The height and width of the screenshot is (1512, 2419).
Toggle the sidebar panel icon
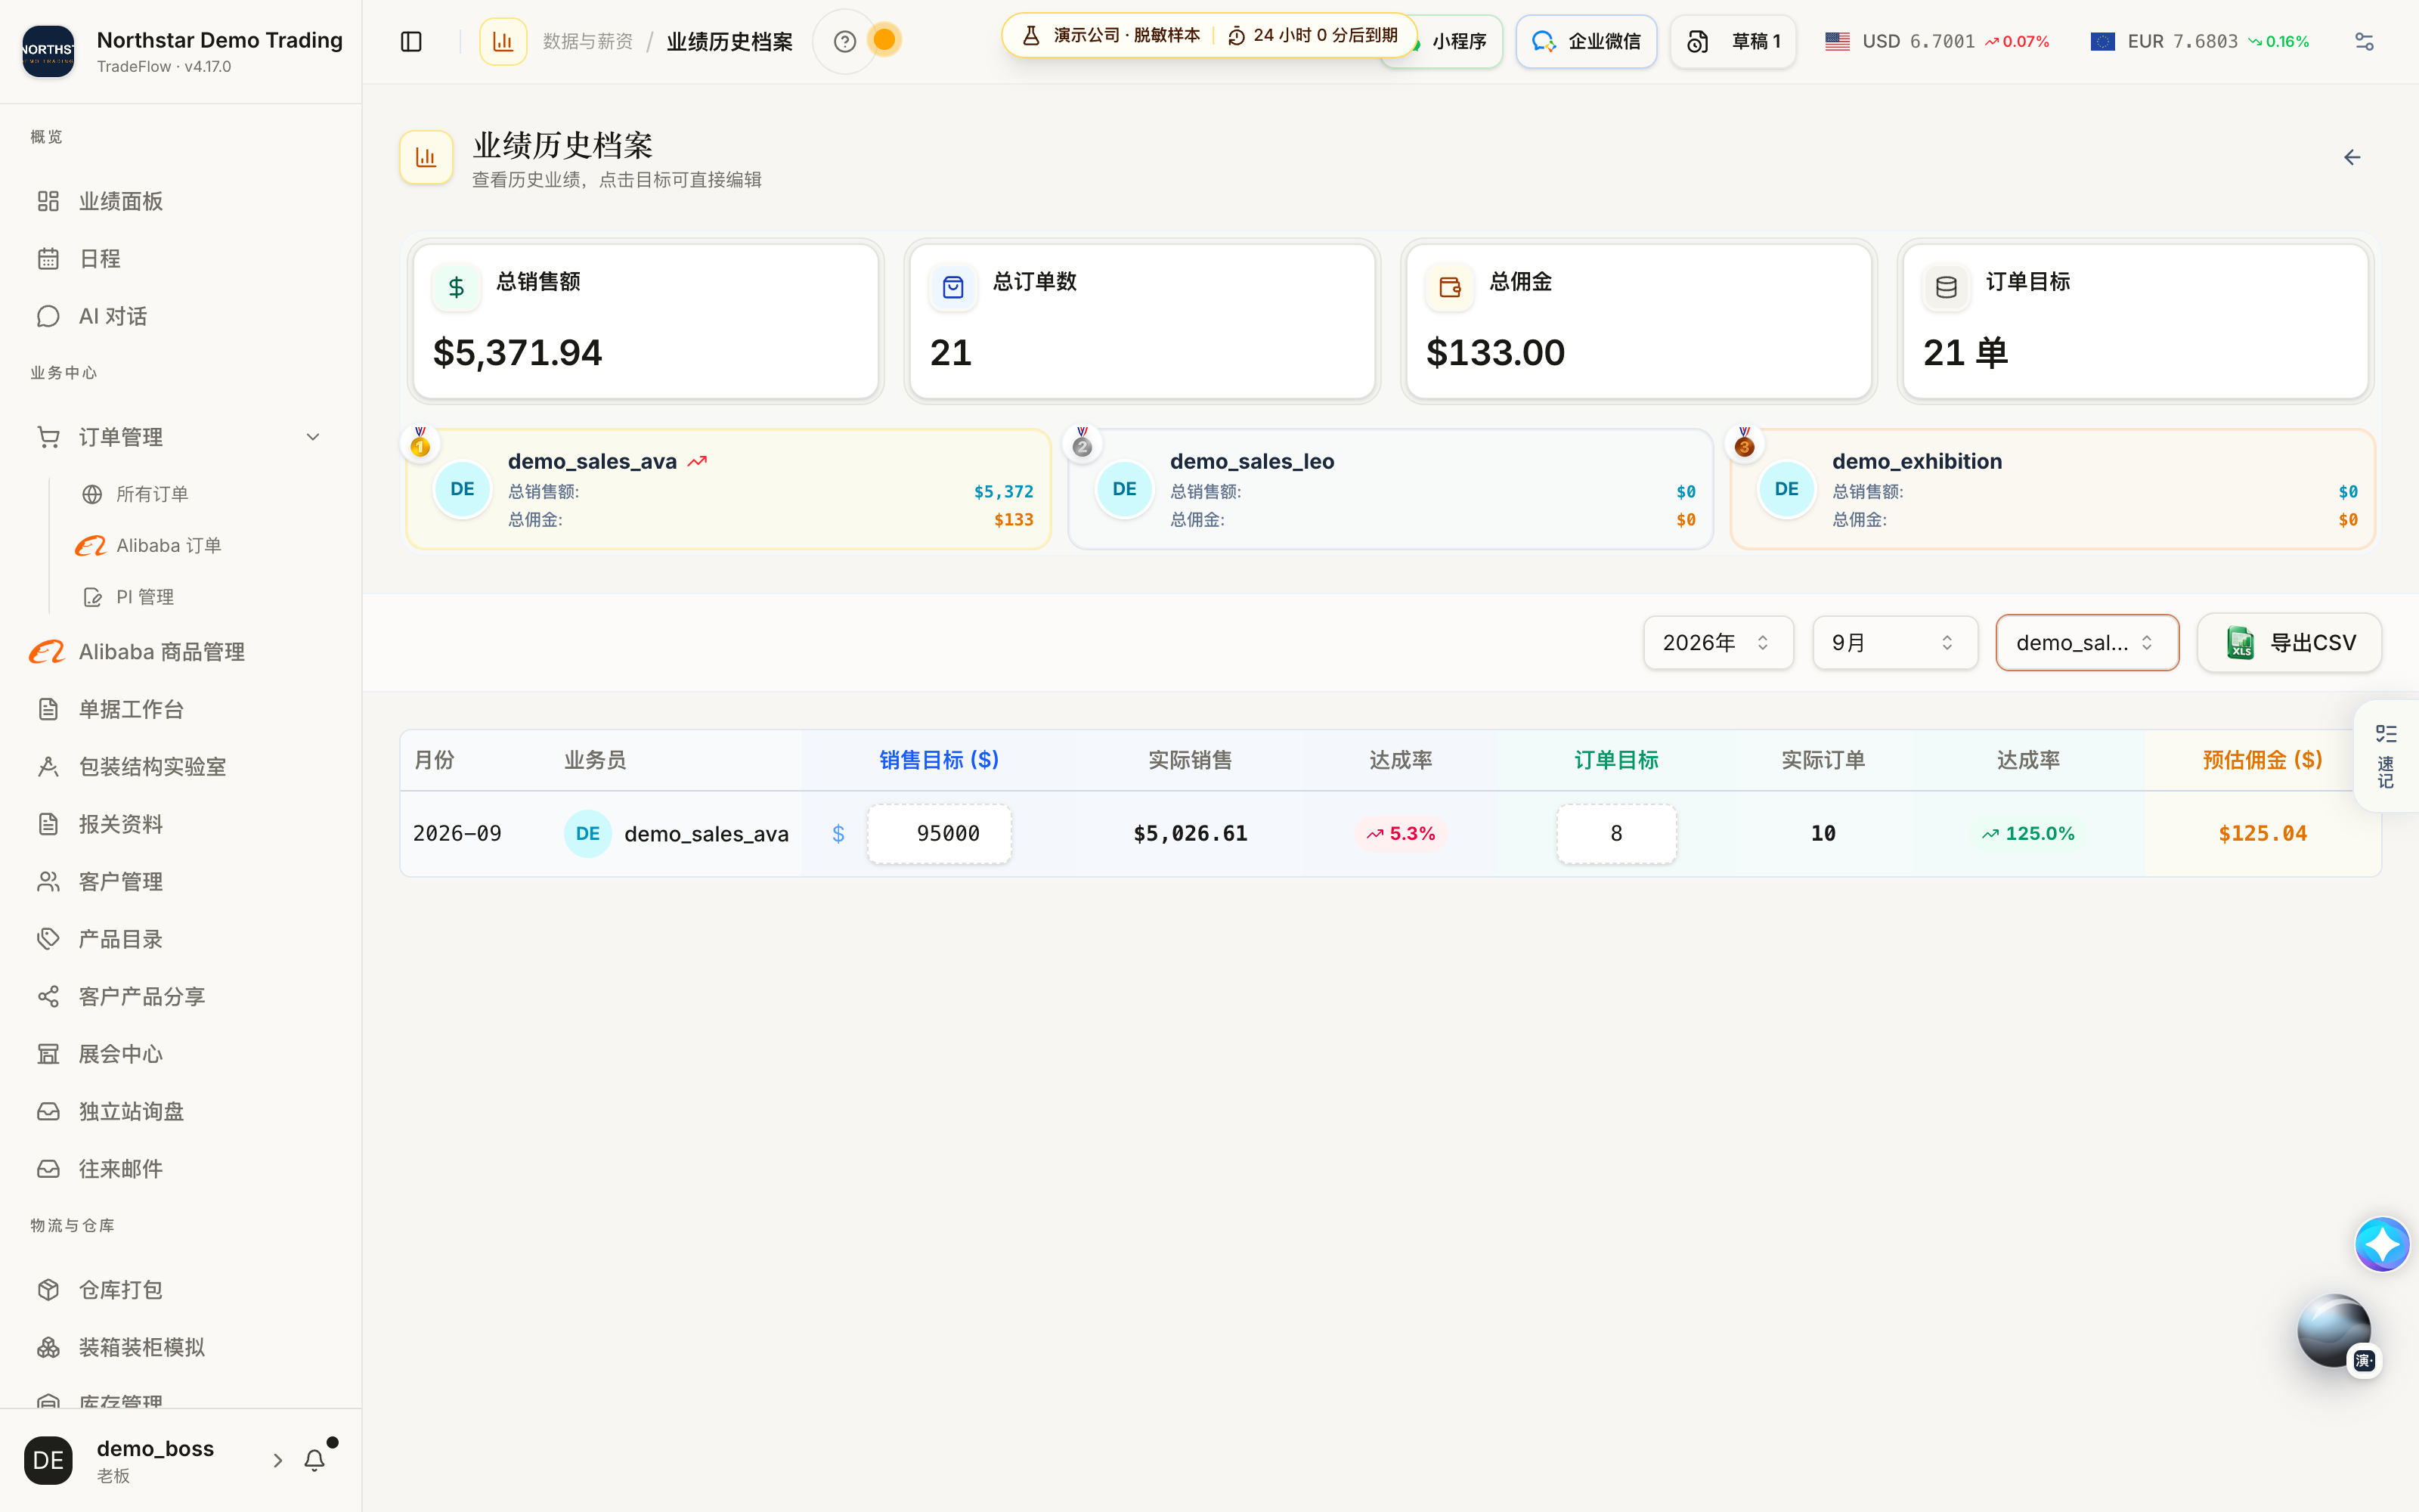410,41
